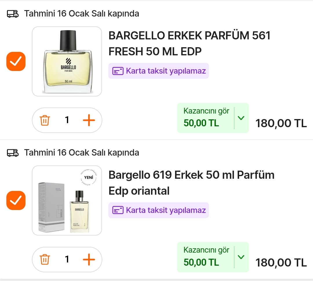Add one more Bargello 619 oriantal perfume

[x=89, y=259]
